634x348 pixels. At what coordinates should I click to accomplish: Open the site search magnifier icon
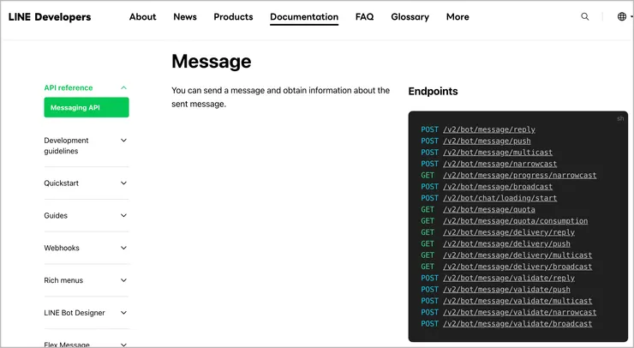(584, 16)
